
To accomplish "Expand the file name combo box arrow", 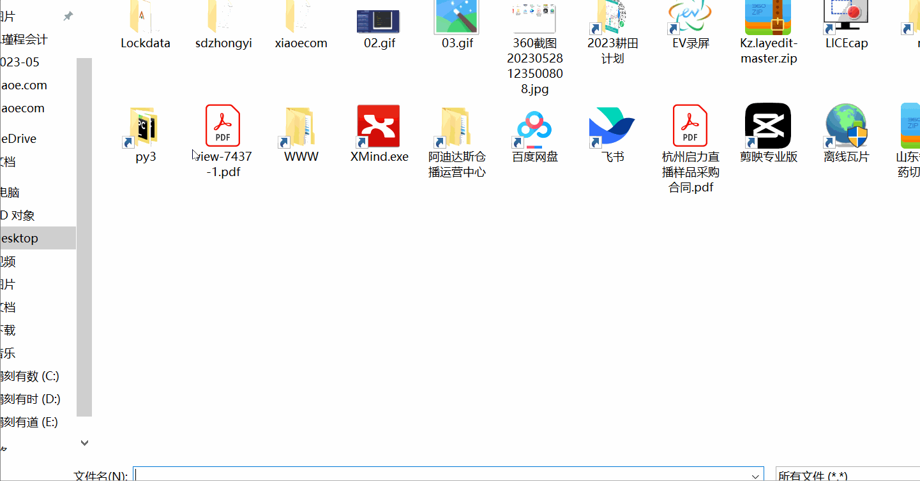I will tap(757, 475).
